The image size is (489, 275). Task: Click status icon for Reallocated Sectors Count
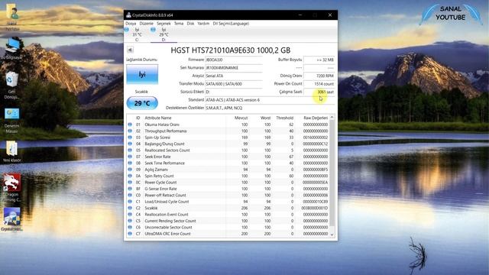pos(130,150)
